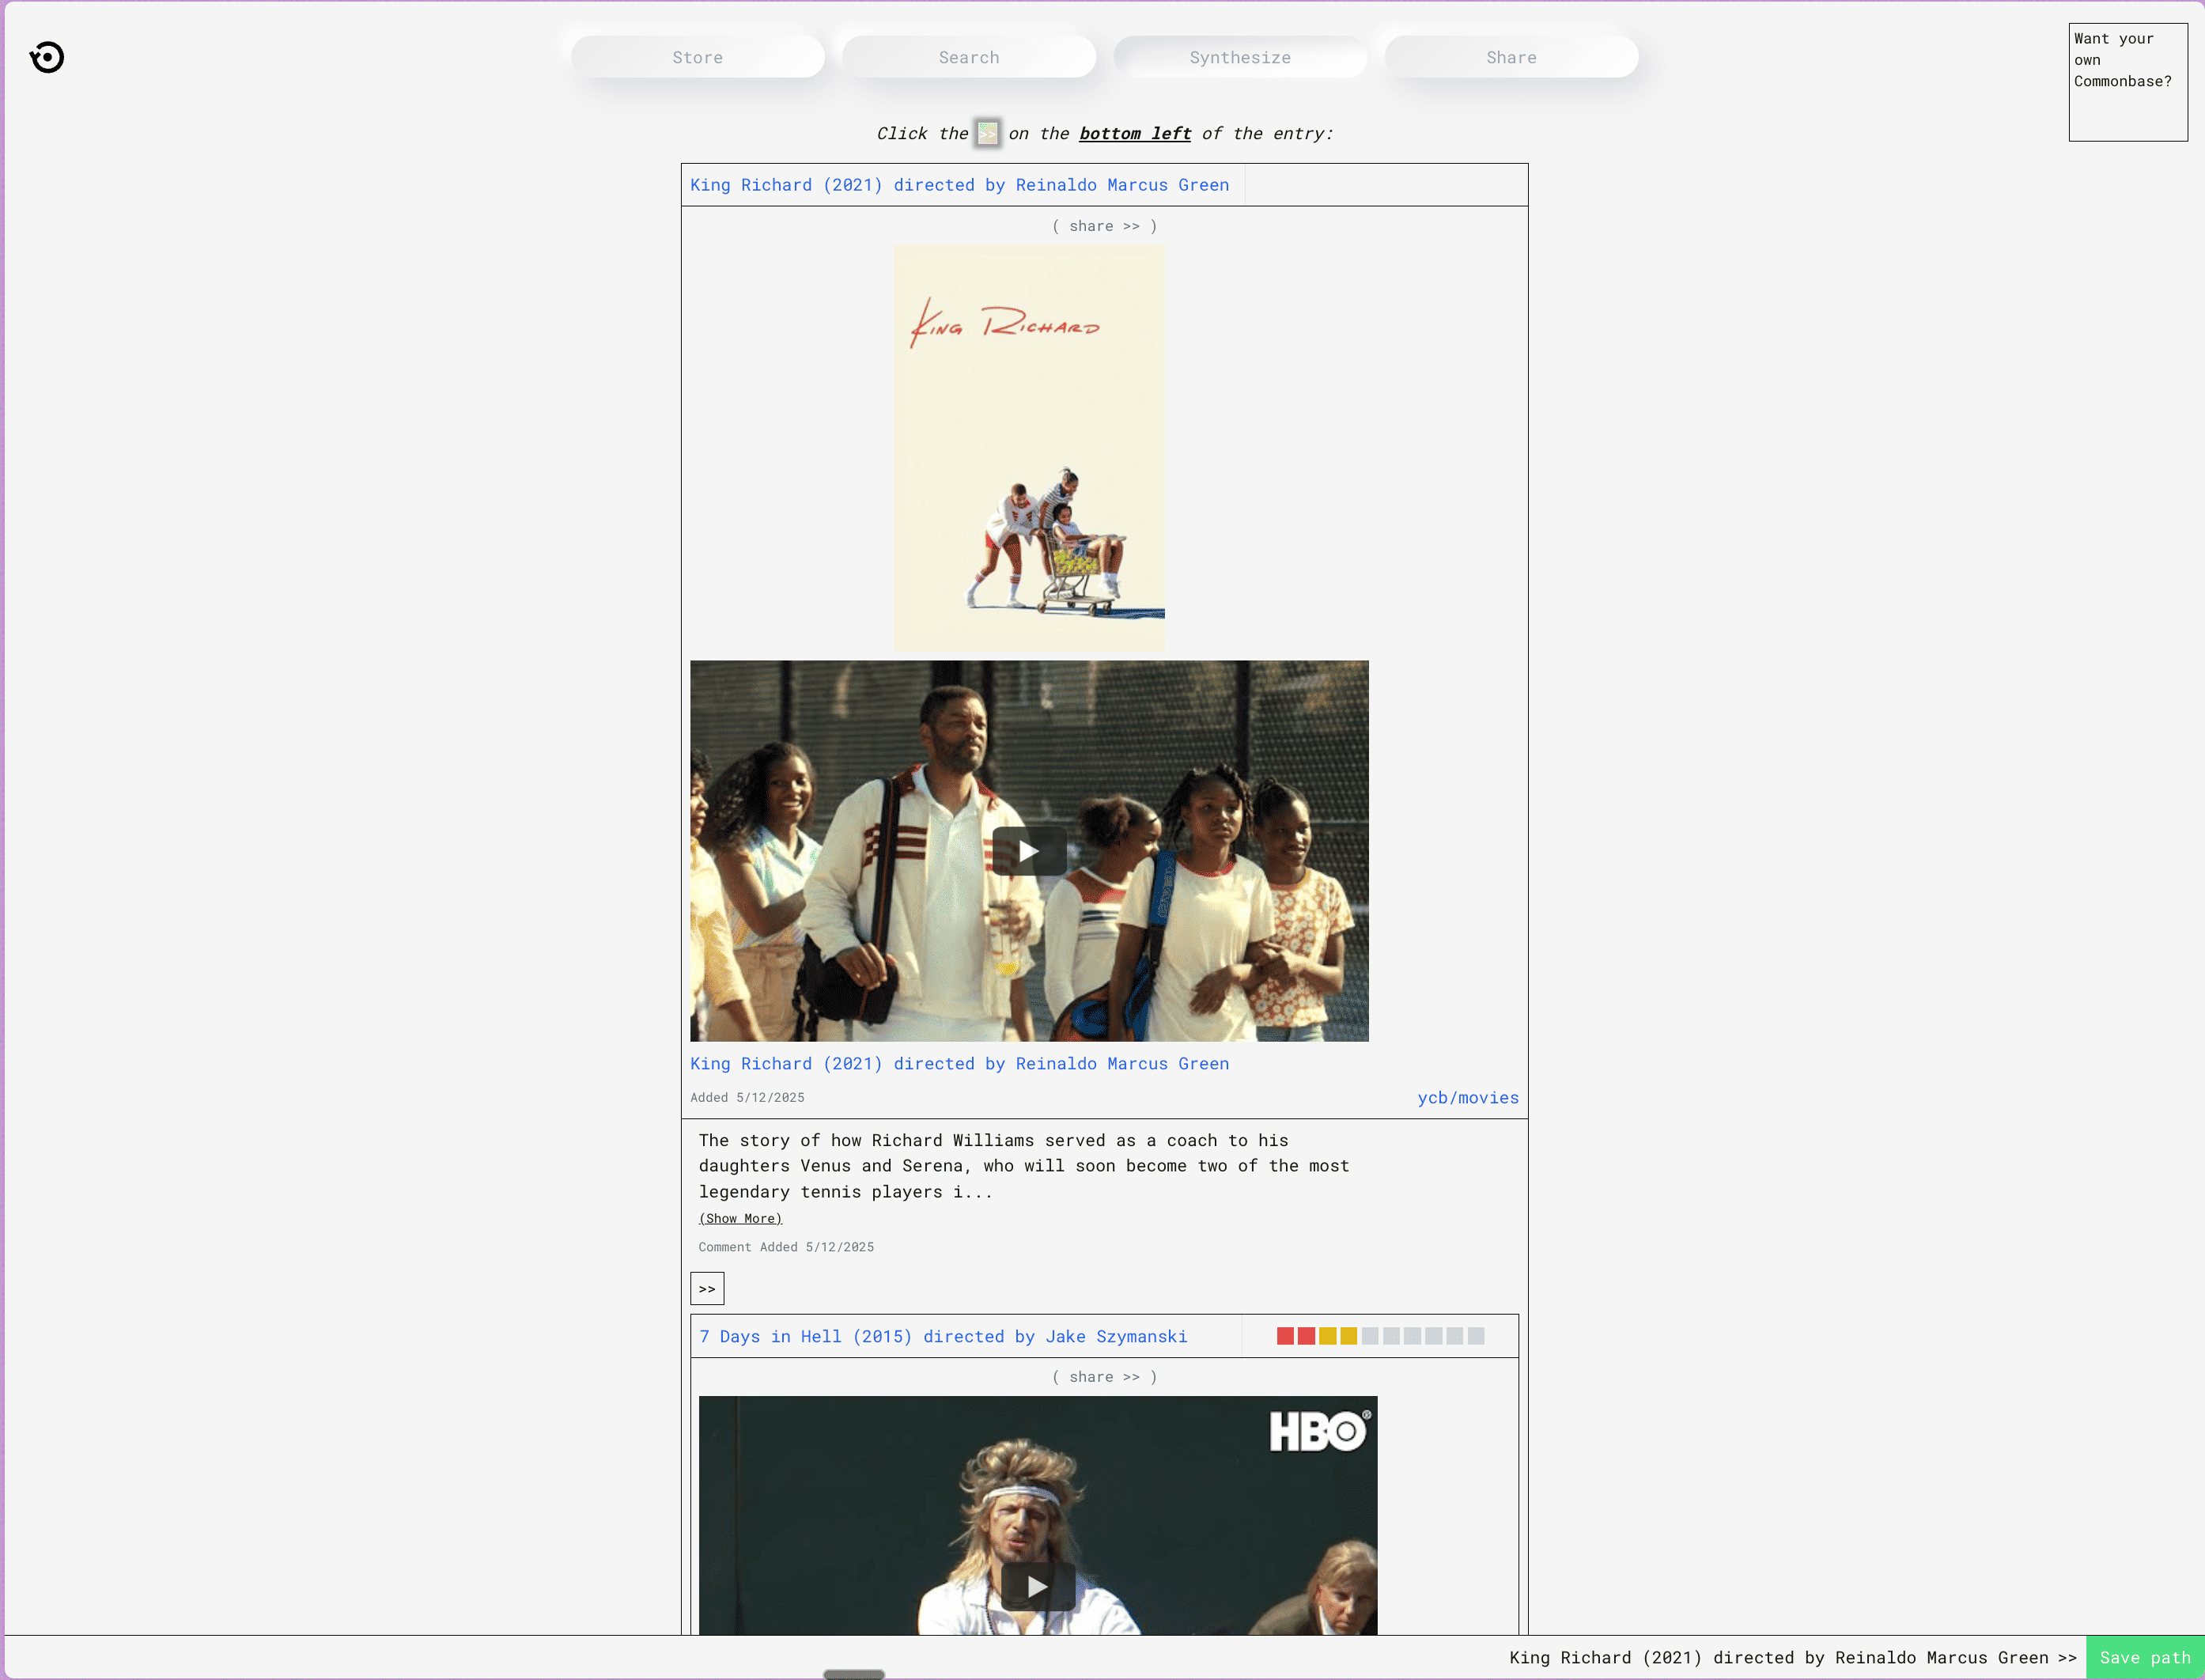Play the King Richard trailer video
Screen dimensions: 2205x1680
[1028, 851]
